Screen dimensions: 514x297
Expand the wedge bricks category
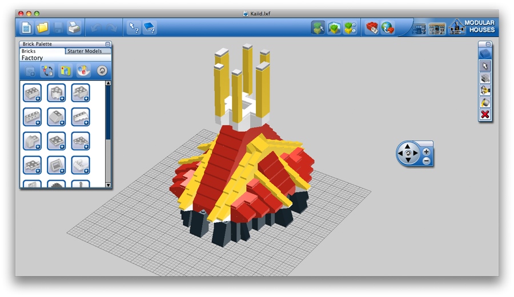point(81,117)
